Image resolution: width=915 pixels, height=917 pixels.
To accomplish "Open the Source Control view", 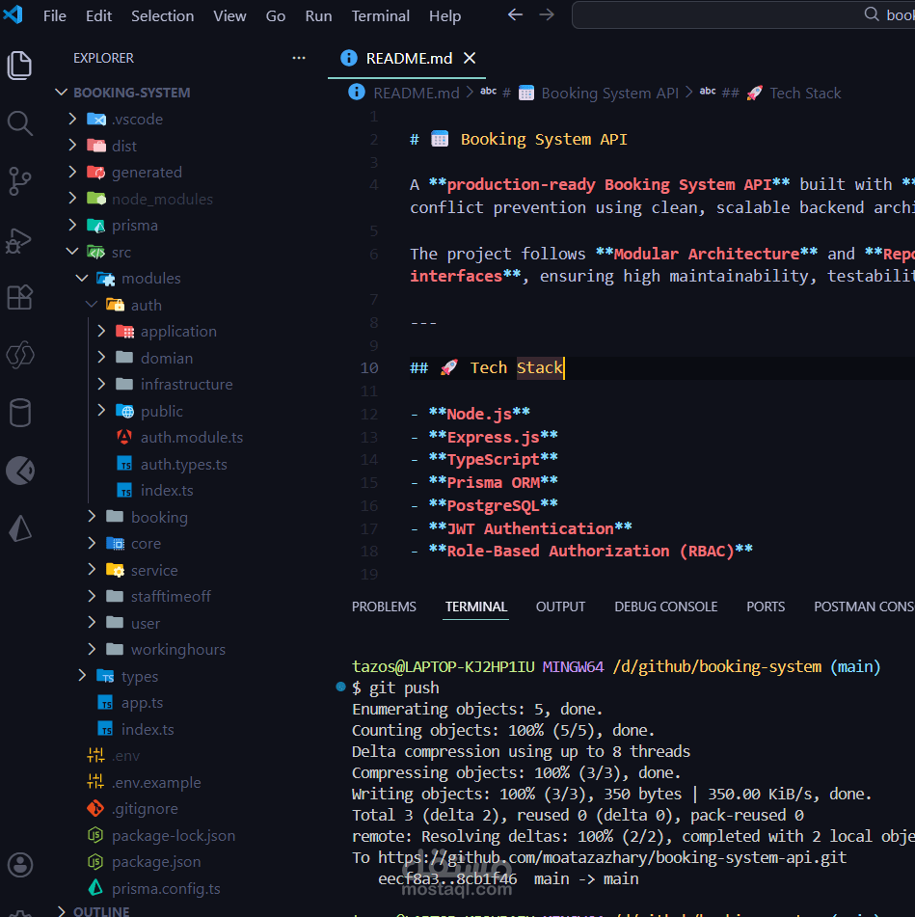I will tap(20, 181).
